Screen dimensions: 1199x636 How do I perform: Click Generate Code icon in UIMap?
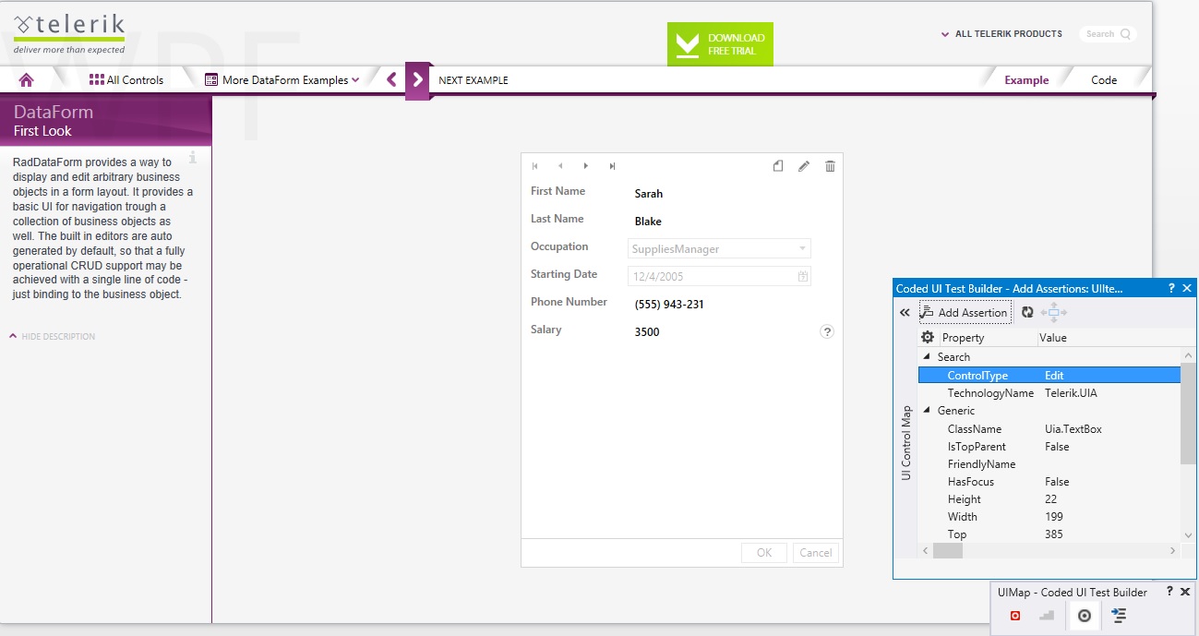1119,616
